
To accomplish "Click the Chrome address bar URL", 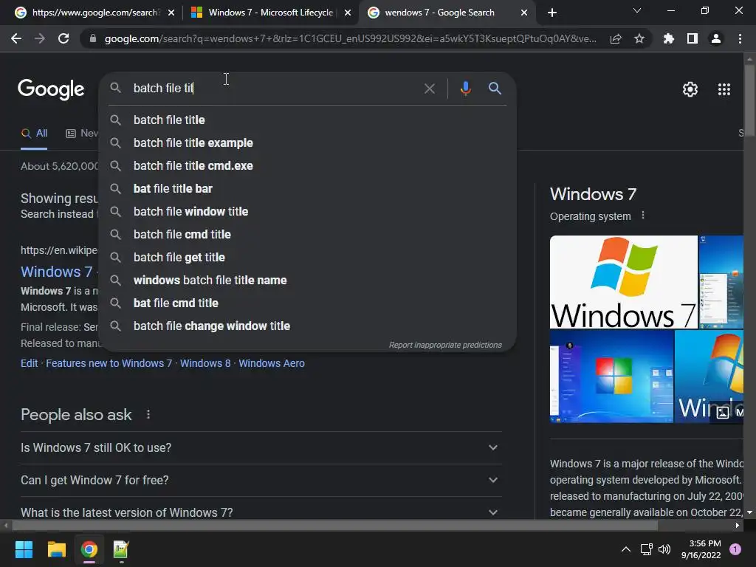I will click(350, 38).
